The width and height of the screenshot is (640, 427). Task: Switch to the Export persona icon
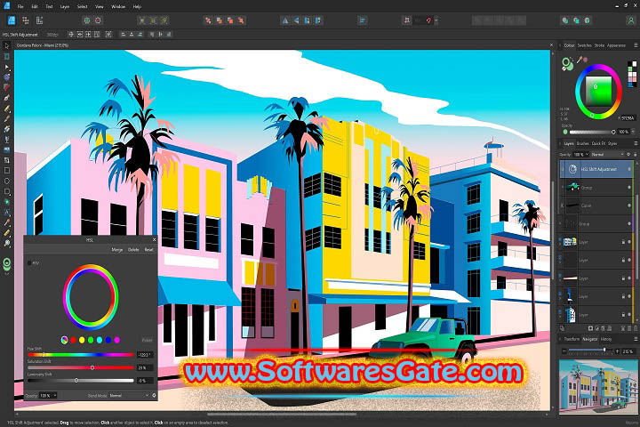tap(40, 20)
